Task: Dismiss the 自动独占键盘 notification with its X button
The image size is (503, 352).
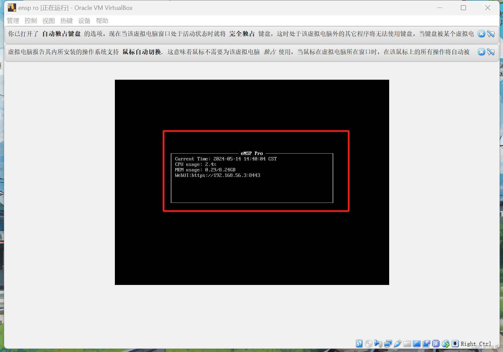Action: pos(481,34)
